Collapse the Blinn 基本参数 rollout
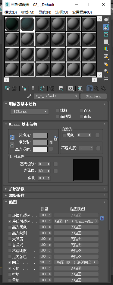This screenshot has width=113, height=285. click(23, 124)
